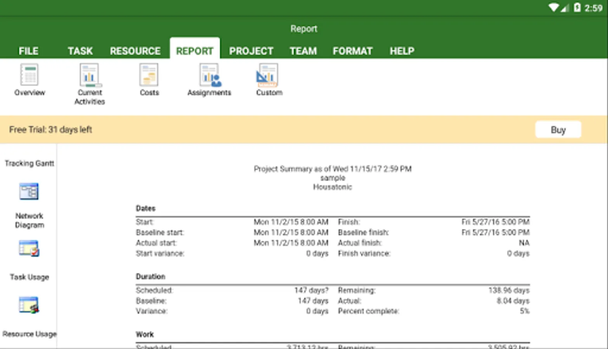Click the 'Start variance:' label
Viewport: 608px width, 349px height.
160,253
